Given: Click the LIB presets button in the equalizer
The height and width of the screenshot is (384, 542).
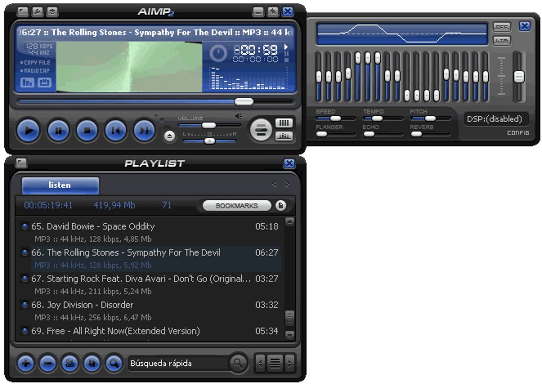Looking at the screenshot, I should pyautogui.click(x=502, y=41).
